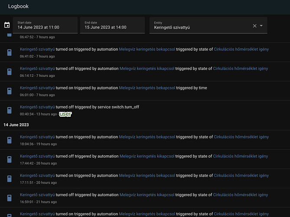
Task: Open Keringető szivattyú link in 06:01:00 entry
Action: pyautogui.click(x=37, y=88)
